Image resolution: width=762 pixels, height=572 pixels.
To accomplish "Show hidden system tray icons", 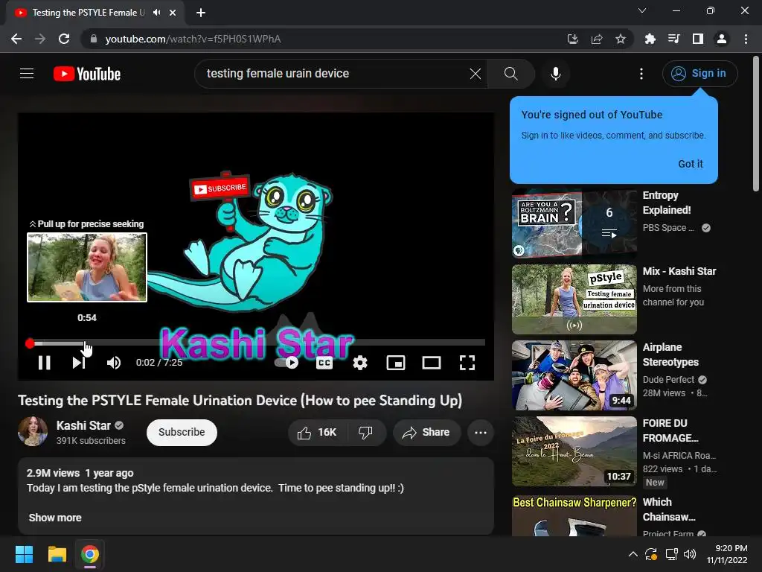I will pos(633,554).
